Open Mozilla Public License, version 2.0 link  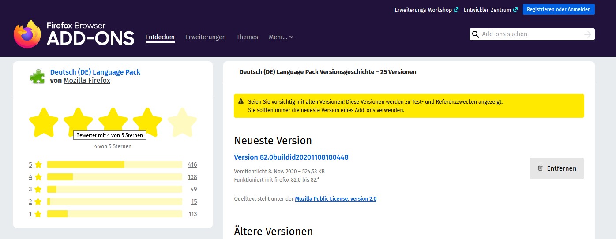pos(336,199)
